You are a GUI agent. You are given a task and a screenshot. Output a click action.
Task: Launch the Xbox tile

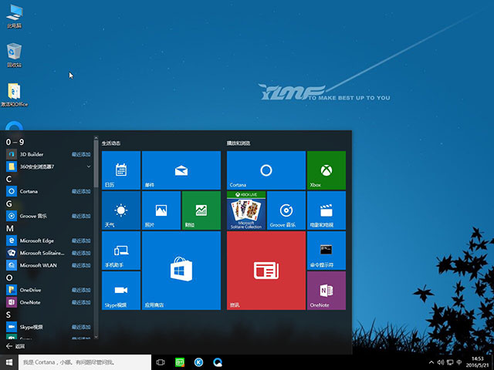(x=326, y=170)
